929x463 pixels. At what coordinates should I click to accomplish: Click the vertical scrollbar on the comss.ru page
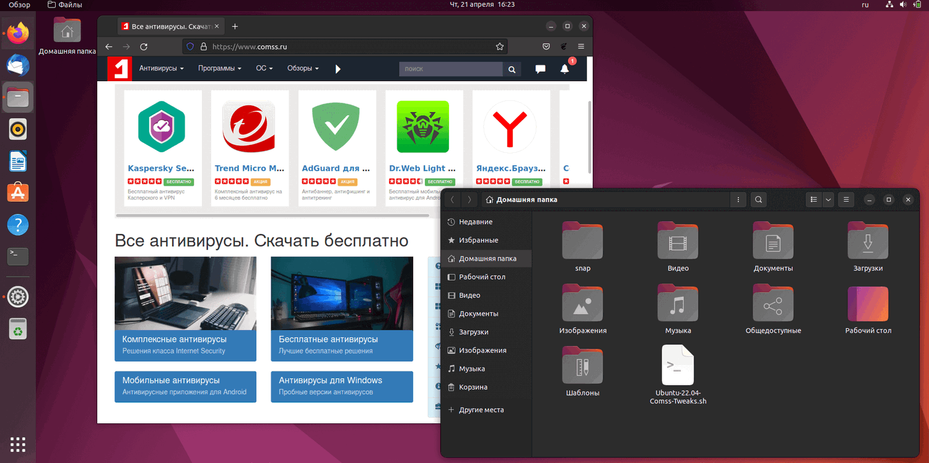point(590,137)
